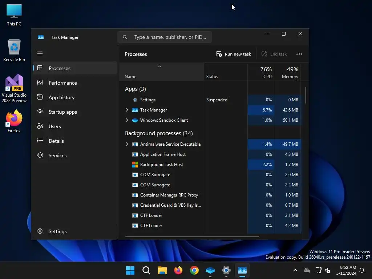Click the 149.7 MB memory value cell
The height and width of the screenshot is (279, 372).
click(287, 144)
